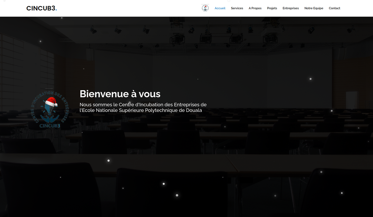Click the Santa hat on hero logo
The width and height of the screenshot is (373, 217).
51,102
